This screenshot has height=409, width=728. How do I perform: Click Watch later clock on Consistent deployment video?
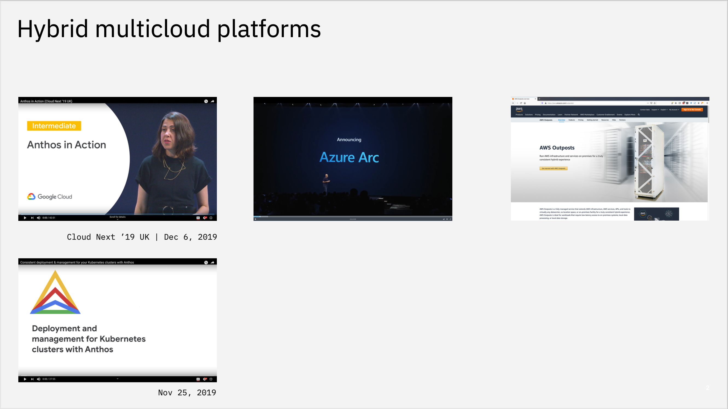206,262
